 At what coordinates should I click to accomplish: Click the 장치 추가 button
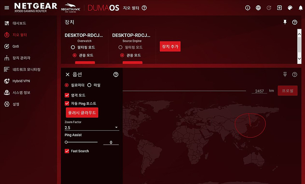click(170, 46)
